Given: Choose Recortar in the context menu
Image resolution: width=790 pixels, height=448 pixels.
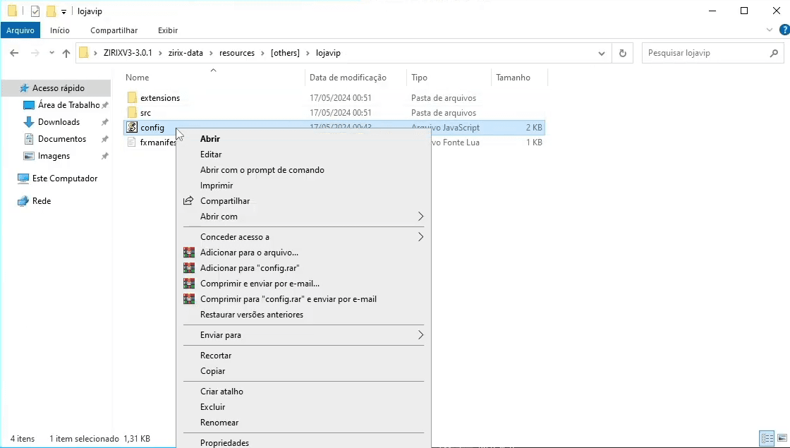Looking at the screenshot, I should pyautogui.click(x=216, y=356).
